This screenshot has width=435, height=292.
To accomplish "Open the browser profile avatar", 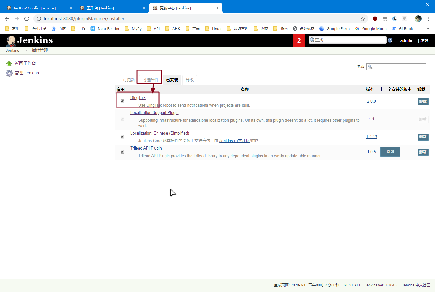I will tap(418, 19).
